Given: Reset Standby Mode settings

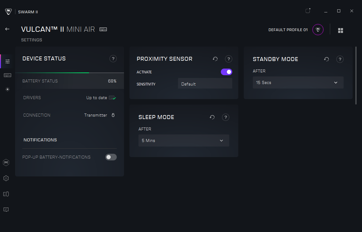Looking at the screenshot, I should [326, 59].
